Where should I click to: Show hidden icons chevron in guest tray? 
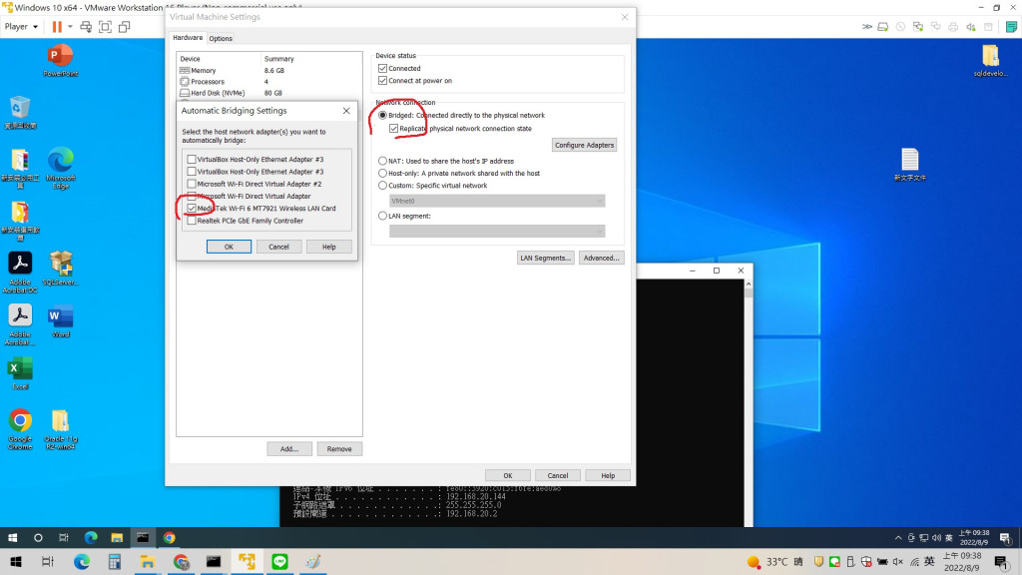point(898,538)
